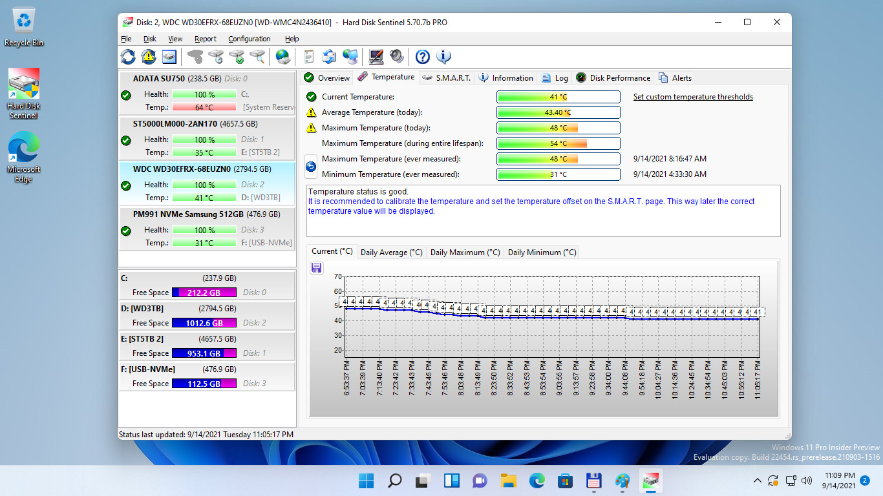Viewport: 883px width, 496px height.
Task: Click the monitor configuration toolbar icon
Action: [x=375, y=57]
